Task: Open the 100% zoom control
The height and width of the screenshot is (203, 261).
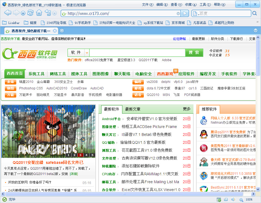Action: click(246, 199)
